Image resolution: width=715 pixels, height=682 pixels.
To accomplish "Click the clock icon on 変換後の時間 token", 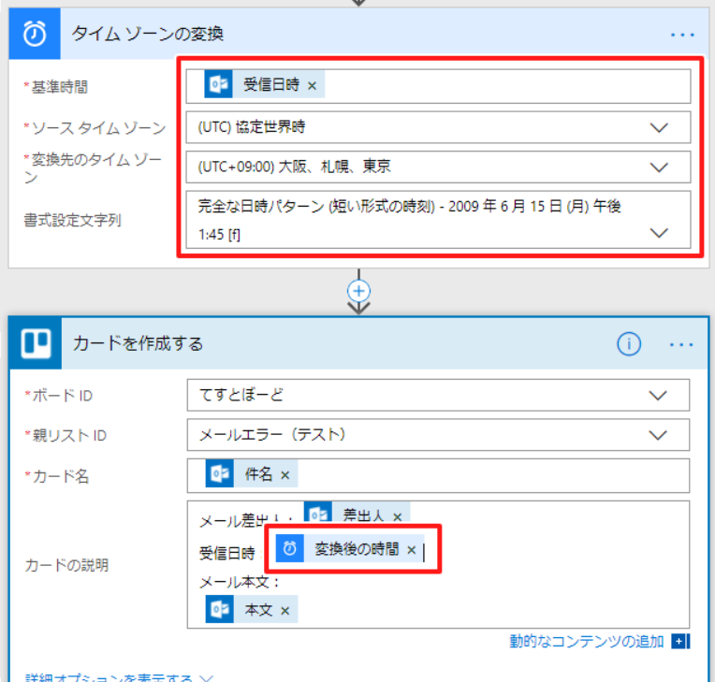I will [290, 548].
